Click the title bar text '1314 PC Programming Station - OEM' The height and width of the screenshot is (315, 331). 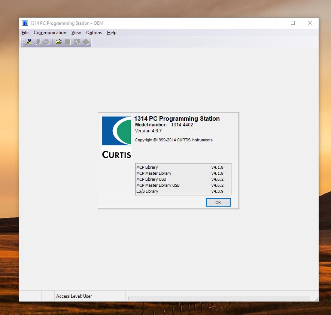pos(67,23)
